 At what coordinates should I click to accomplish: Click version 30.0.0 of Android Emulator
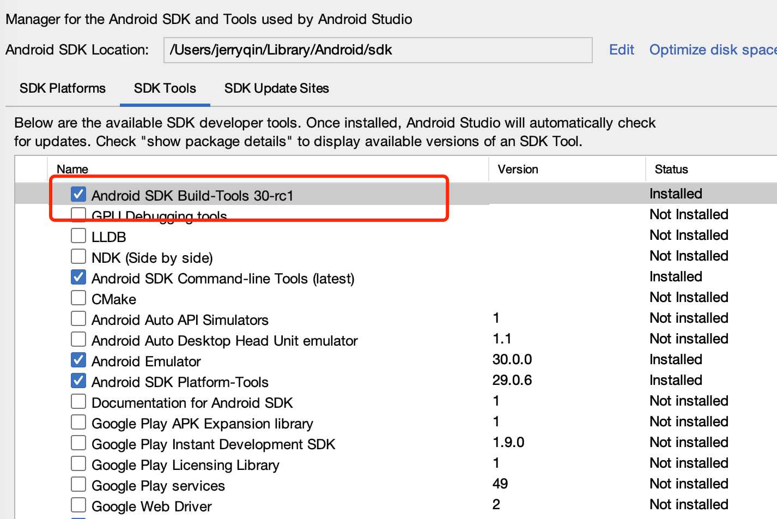[x=512, y=359]
